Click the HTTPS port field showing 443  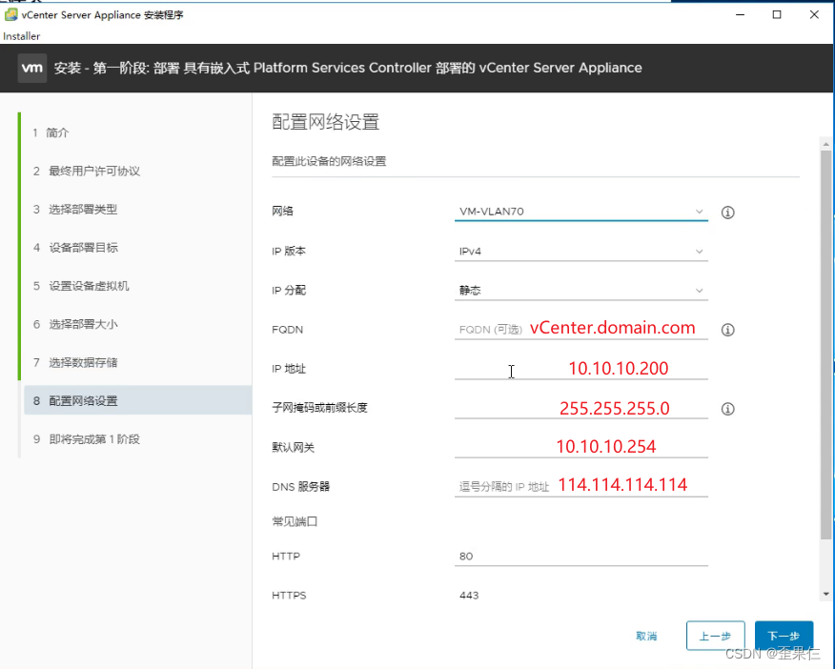(x=581, y=595)
